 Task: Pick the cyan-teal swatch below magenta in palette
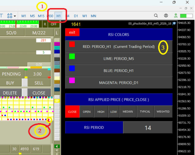click(x=57, y=48)
